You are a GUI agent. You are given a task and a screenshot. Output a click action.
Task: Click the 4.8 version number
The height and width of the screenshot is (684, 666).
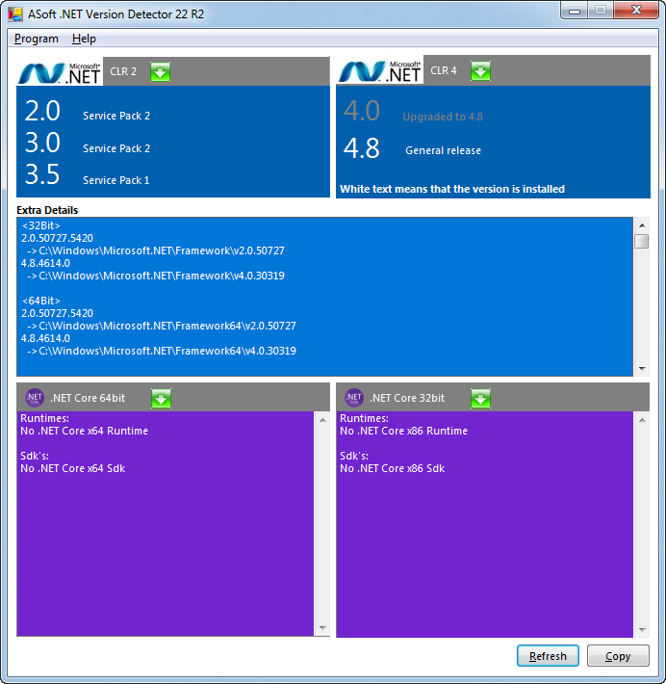tap(361, 148)
